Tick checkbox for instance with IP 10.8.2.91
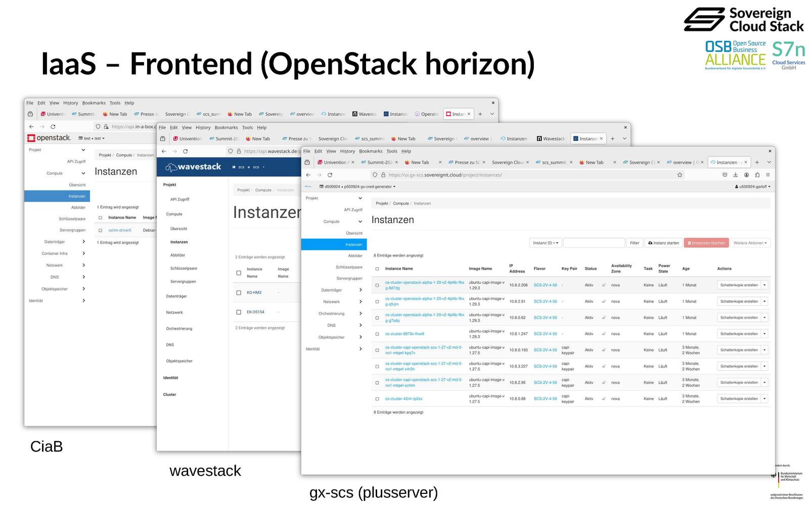The height and width of the screenshot is (507, 809). (377, 301)
